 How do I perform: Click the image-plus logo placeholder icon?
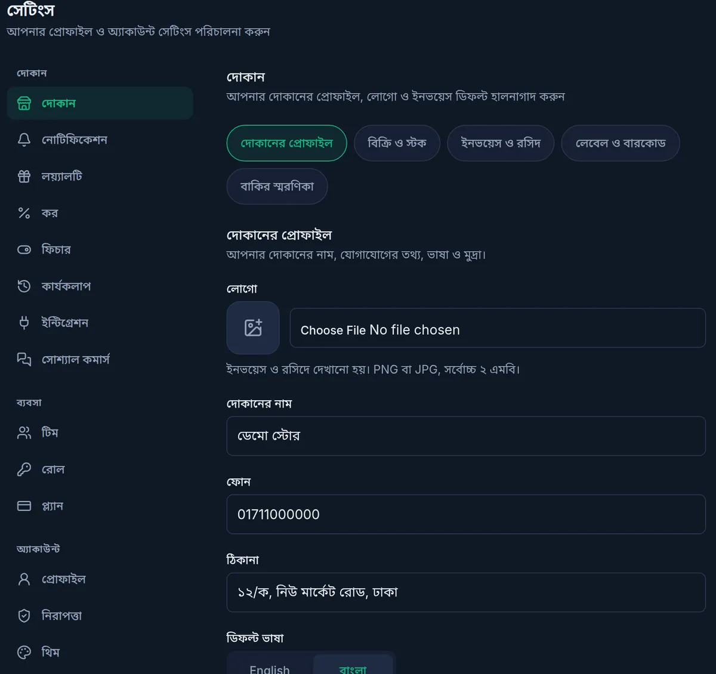pyautogui.click(x=253, y=327)
